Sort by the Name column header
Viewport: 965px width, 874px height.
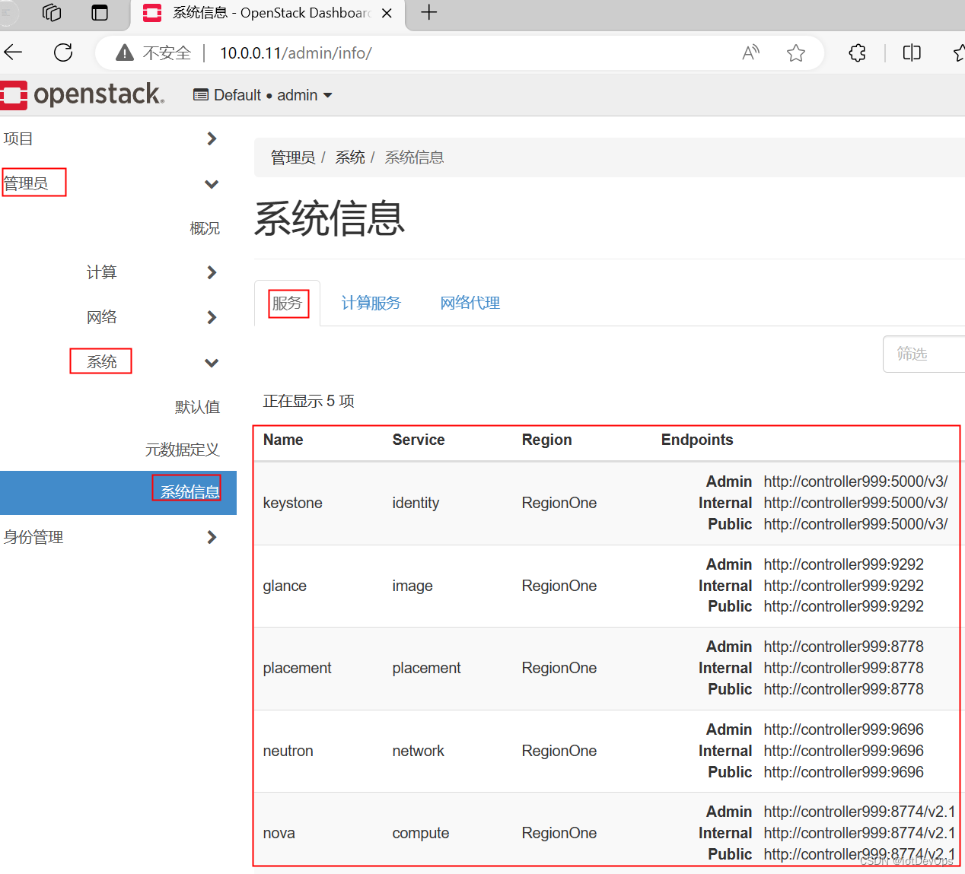[283, 440]
